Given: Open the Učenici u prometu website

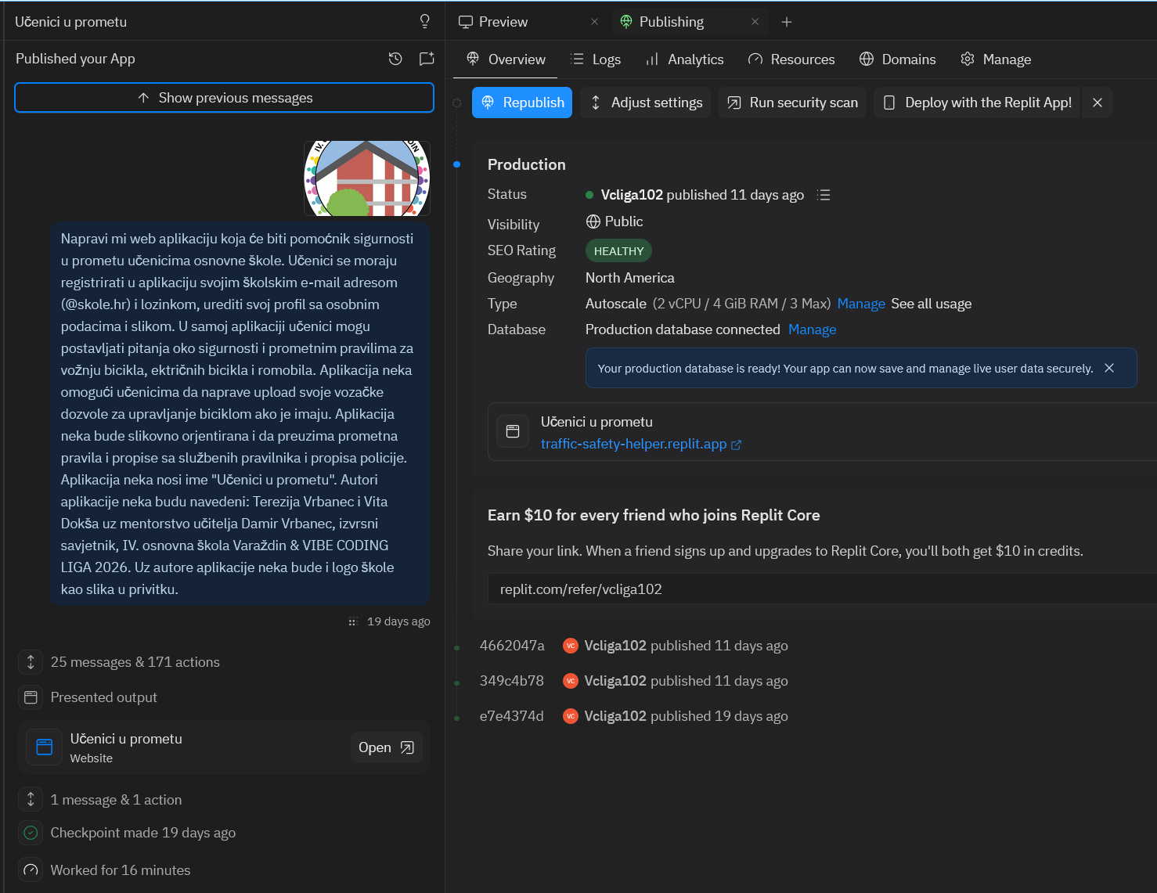Looking at the screenshot, I should (386, 747).
